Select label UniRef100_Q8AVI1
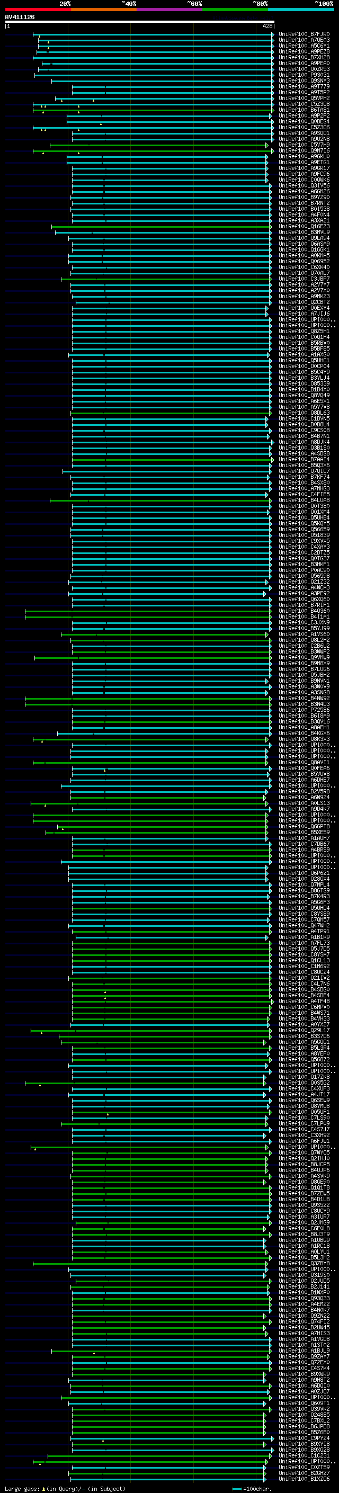The width and height of the screenshot is (339, 1493). click(x=304, y=763)
